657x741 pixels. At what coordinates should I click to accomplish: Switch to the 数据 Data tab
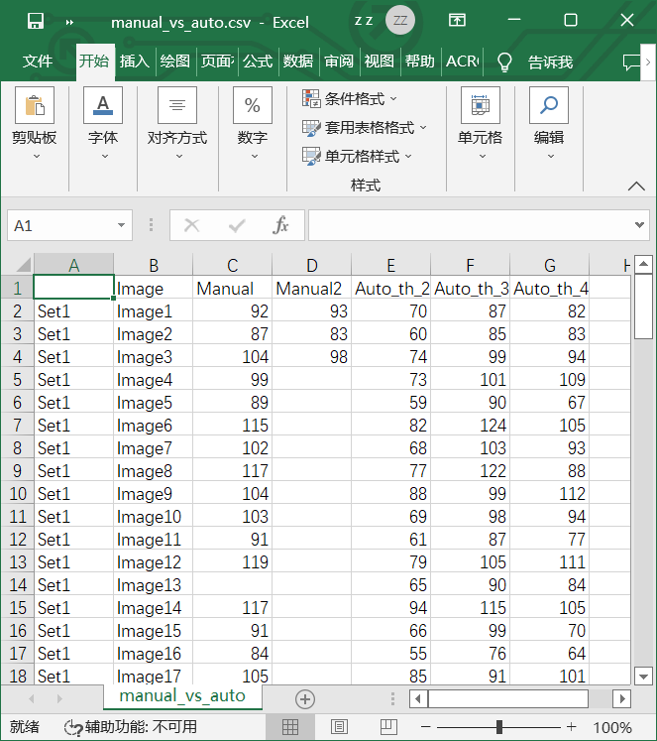click(x=298, y=62)
